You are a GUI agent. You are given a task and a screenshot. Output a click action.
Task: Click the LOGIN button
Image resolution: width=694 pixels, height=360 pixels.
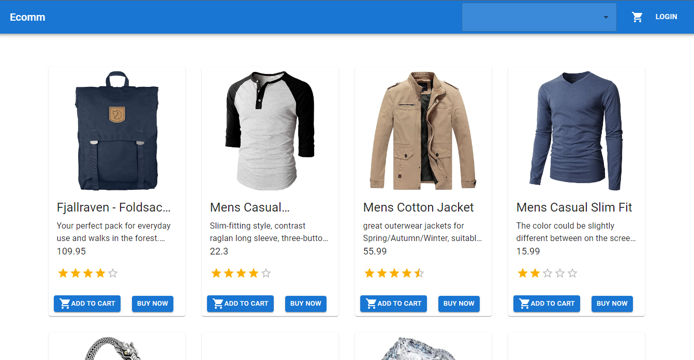pyautogui.click(x=666, y=17)
